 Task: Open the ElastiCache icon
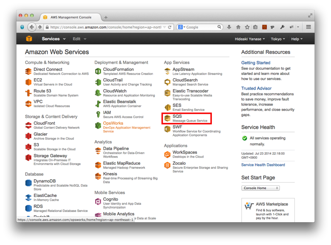tap(29, 197)
